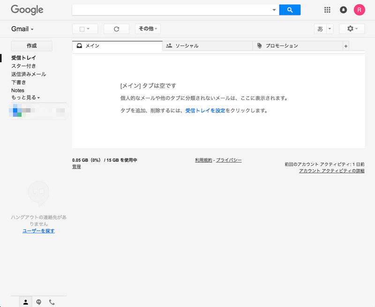Click the blue search magnifier icon
This screenshot has height=307, width=375.
click(x=290, y=9)
